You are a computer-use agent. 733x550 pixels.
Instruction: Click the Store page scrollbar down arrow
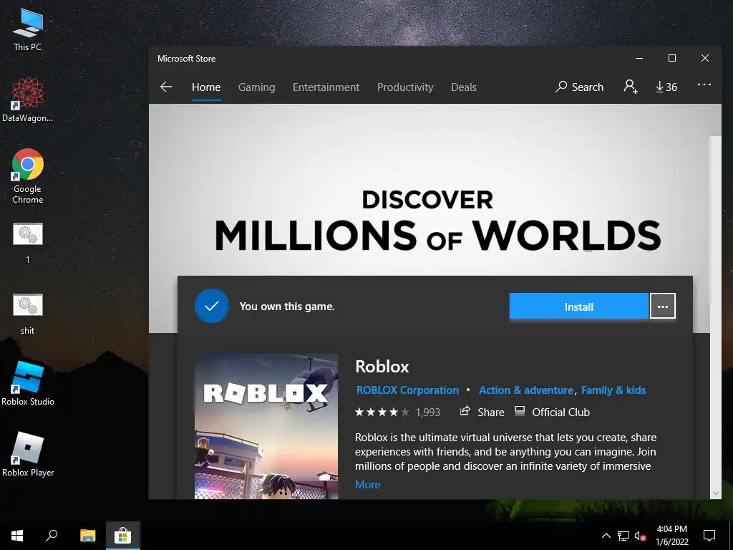click(715, 493)
